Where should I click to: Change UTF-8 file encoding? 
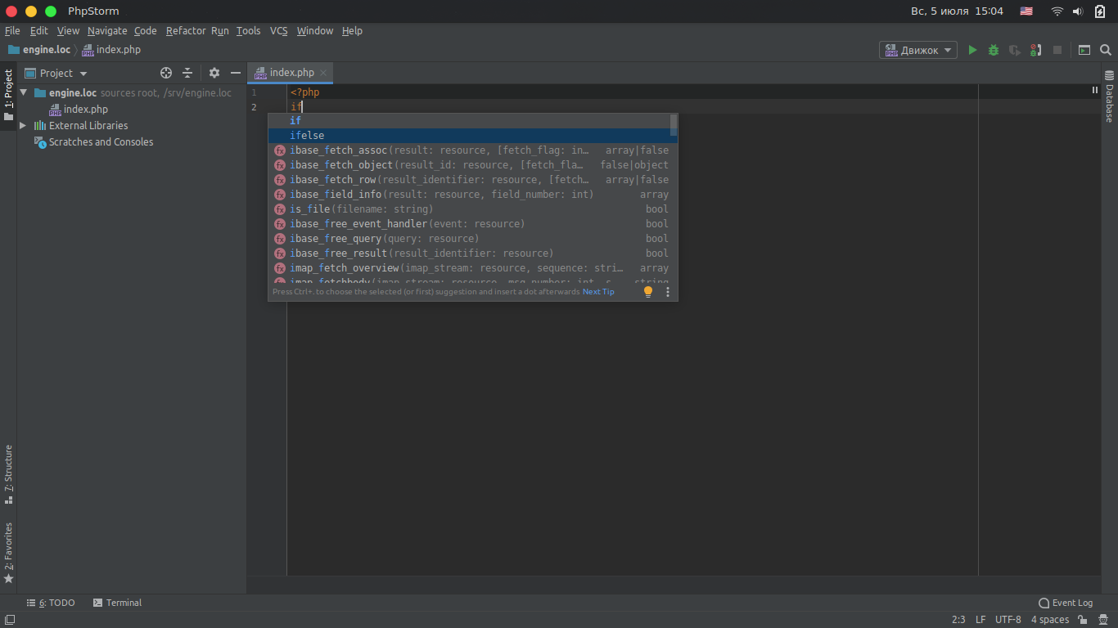pyautogui.click(x=1008, y=620)
